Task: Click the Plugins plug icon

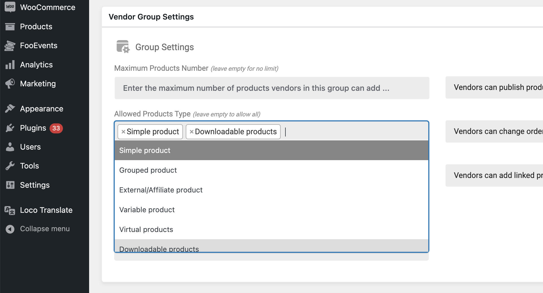Action: pyautogui.click(x=10, y=128)
